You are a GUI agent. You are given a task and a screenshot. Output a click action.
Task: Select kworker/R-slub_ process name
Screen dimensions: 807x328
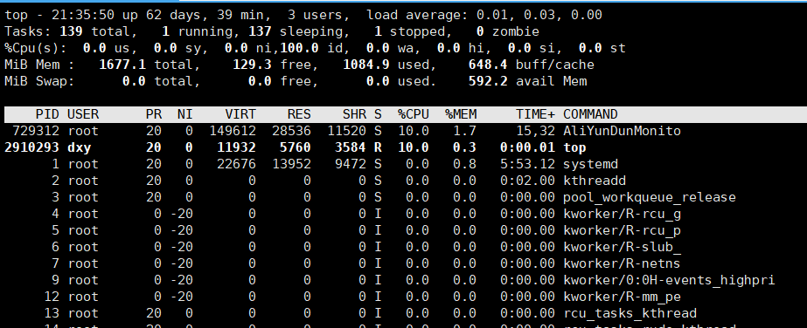coord(622,247)
